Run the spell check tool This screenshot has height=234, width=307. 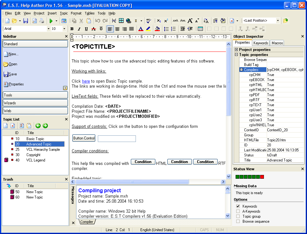tap(149, 21)
